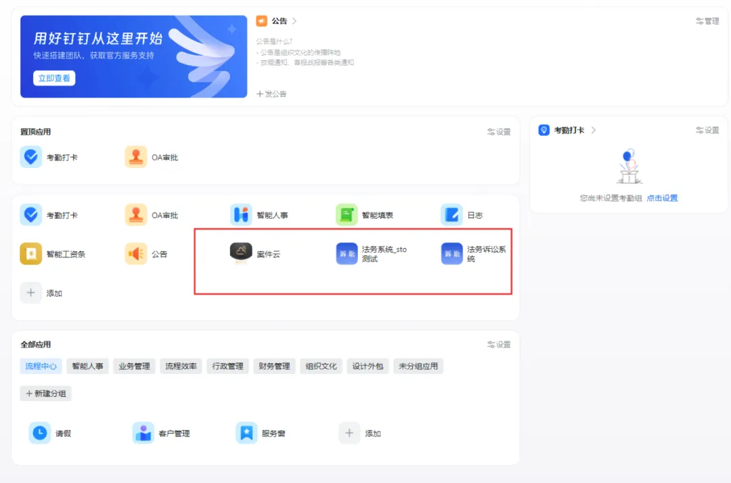The width and height of the screenshot is (731, 483).
Task: Open the 置顶应用 设置 settings
Action: coord(499,131)
